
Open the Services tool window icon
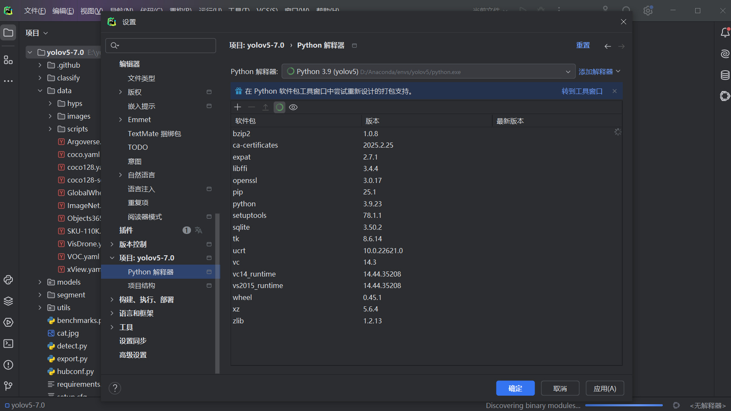point(8,322)
